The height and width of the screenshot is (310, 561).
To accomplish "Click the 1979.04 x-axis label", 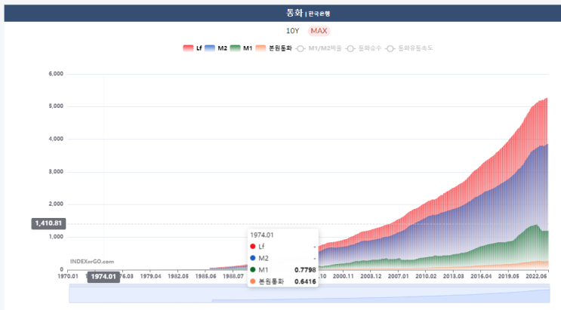I will point(150,276).
